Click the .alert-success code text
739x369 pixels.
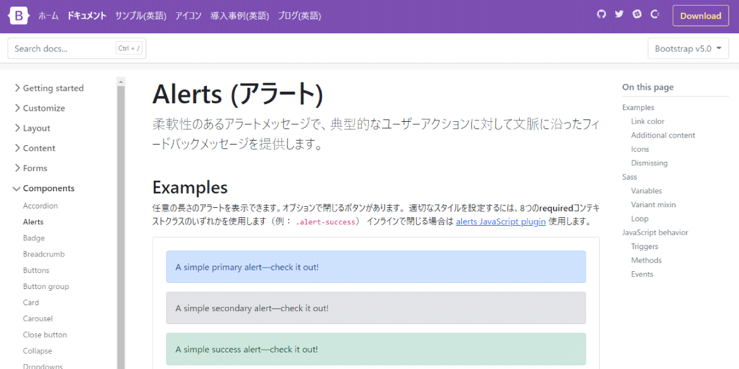pos(326,222)
